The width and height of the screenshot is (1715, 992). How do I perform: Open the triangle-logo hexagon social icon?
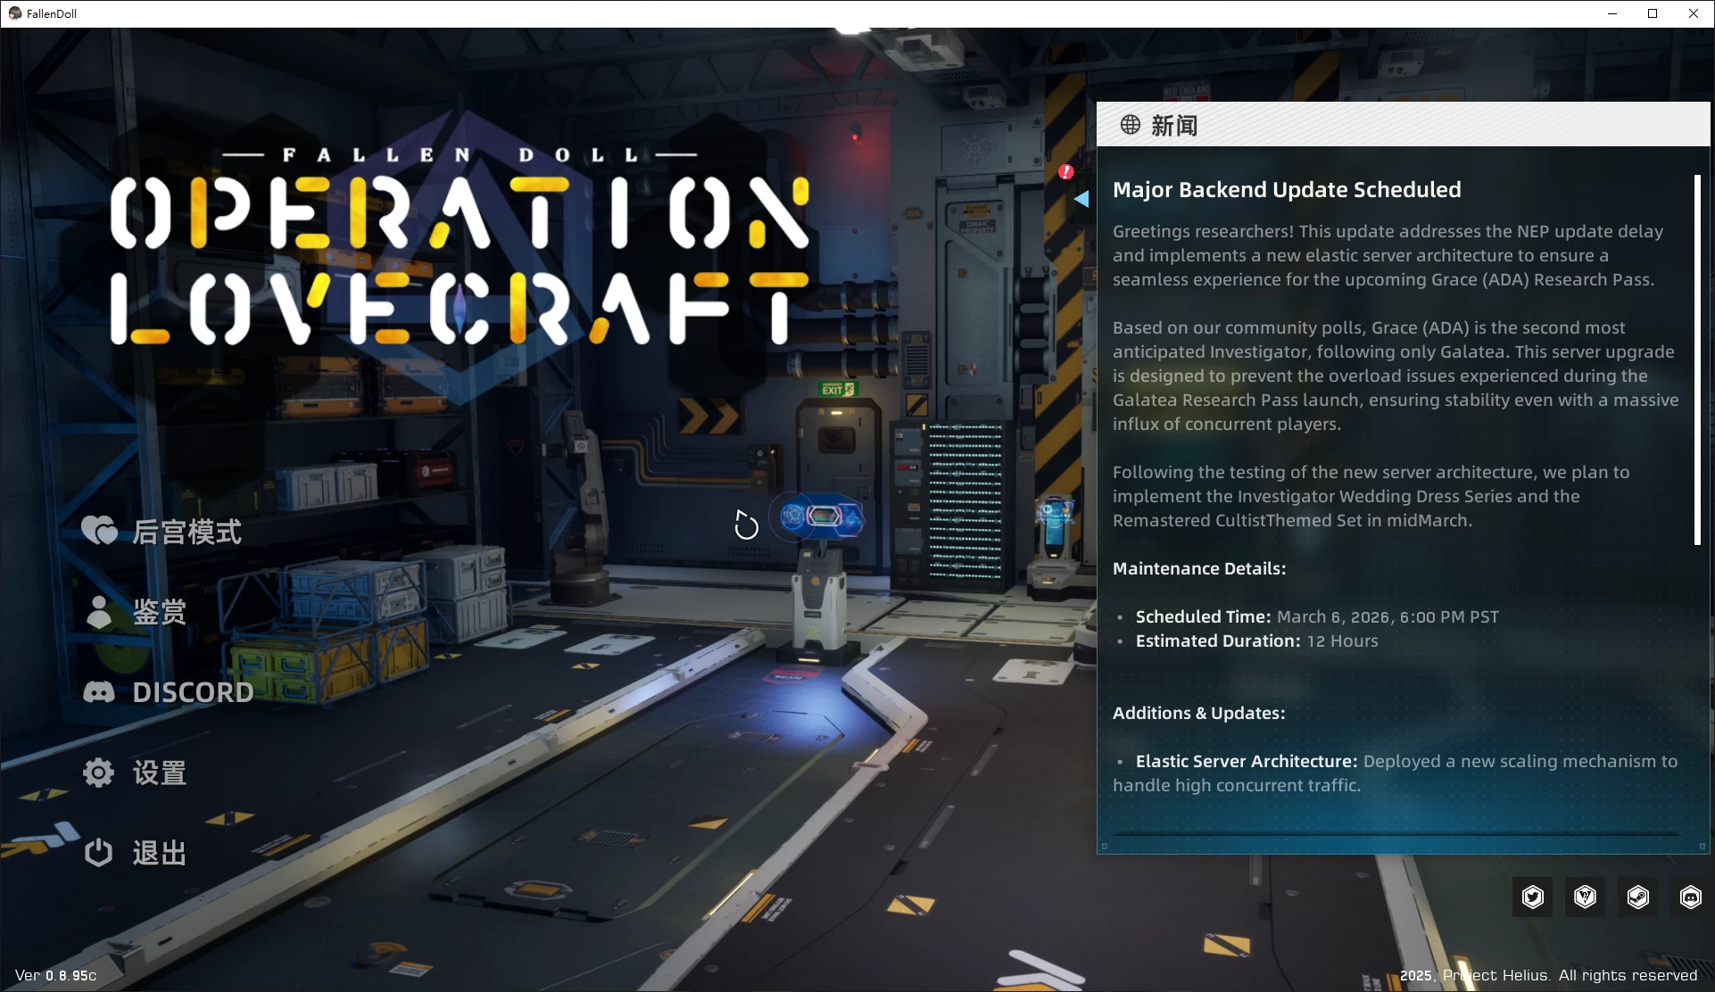pyautogui.click(x=1586, y=897)
